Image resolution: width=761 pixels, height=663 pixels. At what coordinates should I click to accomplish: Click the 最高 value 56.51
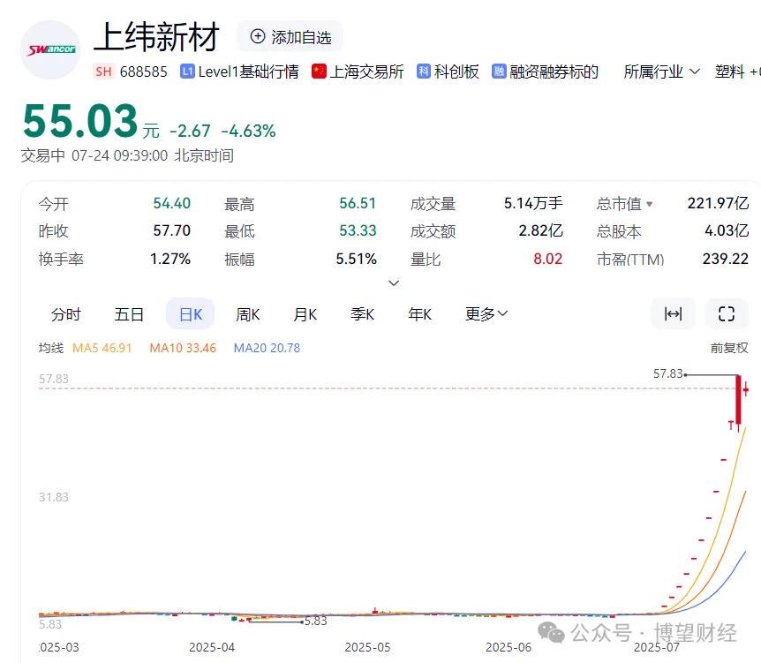pos(358,203)
